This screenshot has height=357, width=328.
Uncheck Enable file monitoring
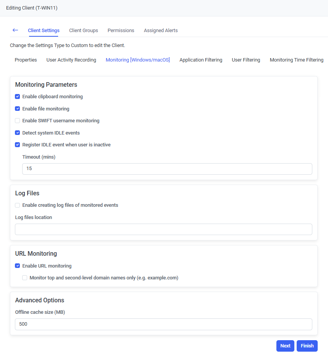[18, 109]
